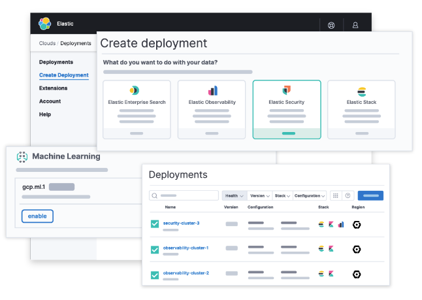Screen dimensions: 422x300
Task: Open the observability-cluster-2 deployment link
Action: coord(186,273)
